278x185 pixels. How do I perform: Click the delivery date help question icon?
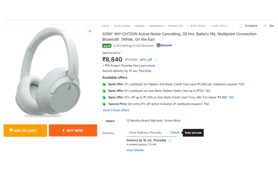170,141
